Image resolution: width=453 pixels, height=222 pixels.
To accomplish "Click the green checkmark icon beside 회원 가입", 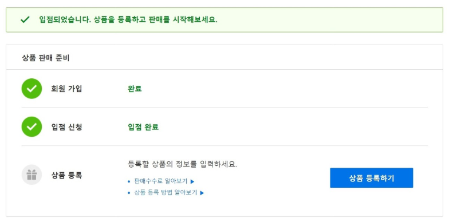I will pos(31,88).
